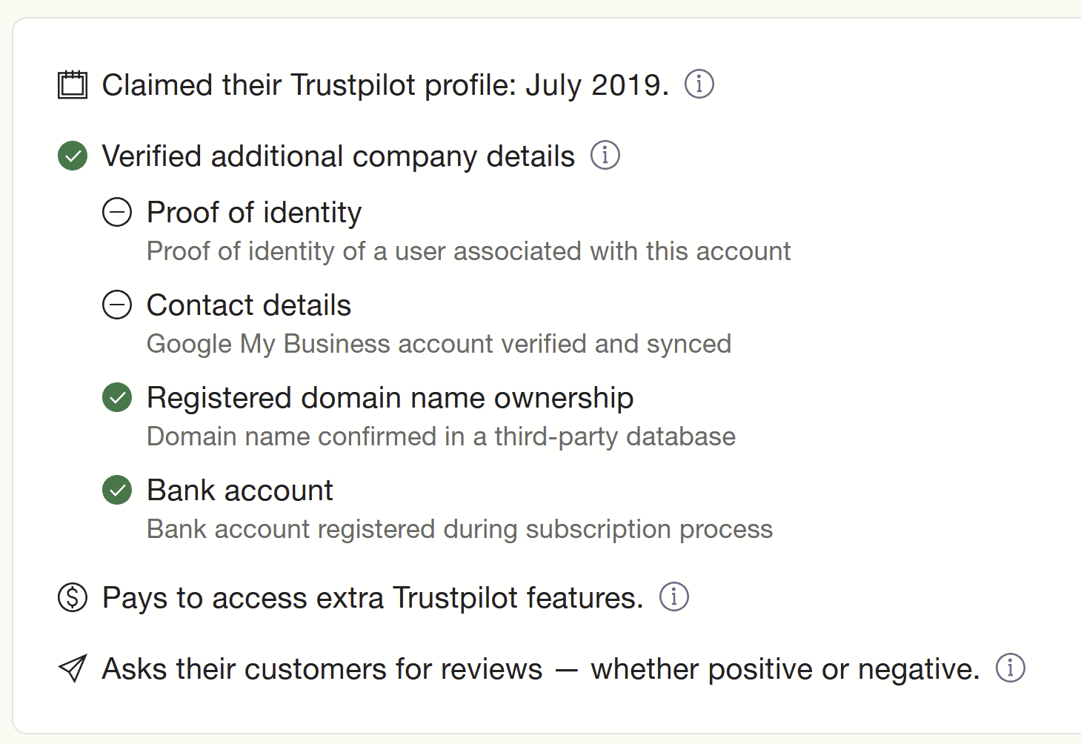Click the calendar icon beside claimed profile
The height and width of the screenshot is (744, 1081).
click(x=73, y=84)
